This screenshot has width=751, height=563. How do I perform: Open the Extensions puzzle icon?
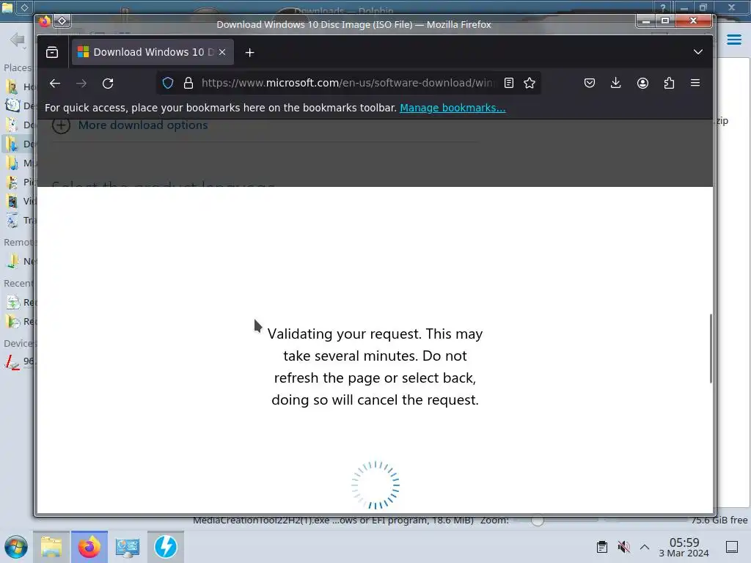tap(669, 83)
